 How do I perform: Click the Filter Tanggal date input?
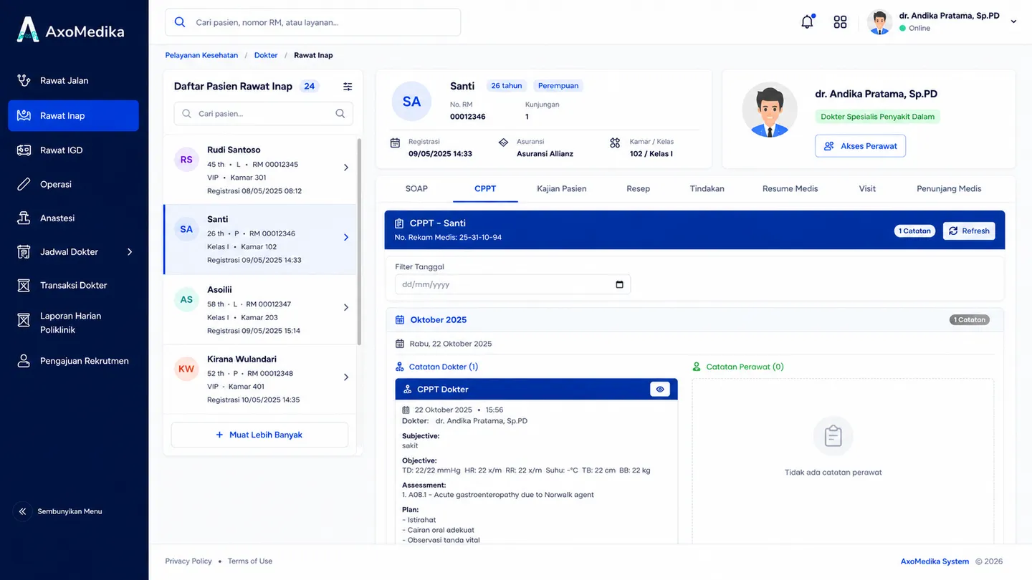(512, 284)
